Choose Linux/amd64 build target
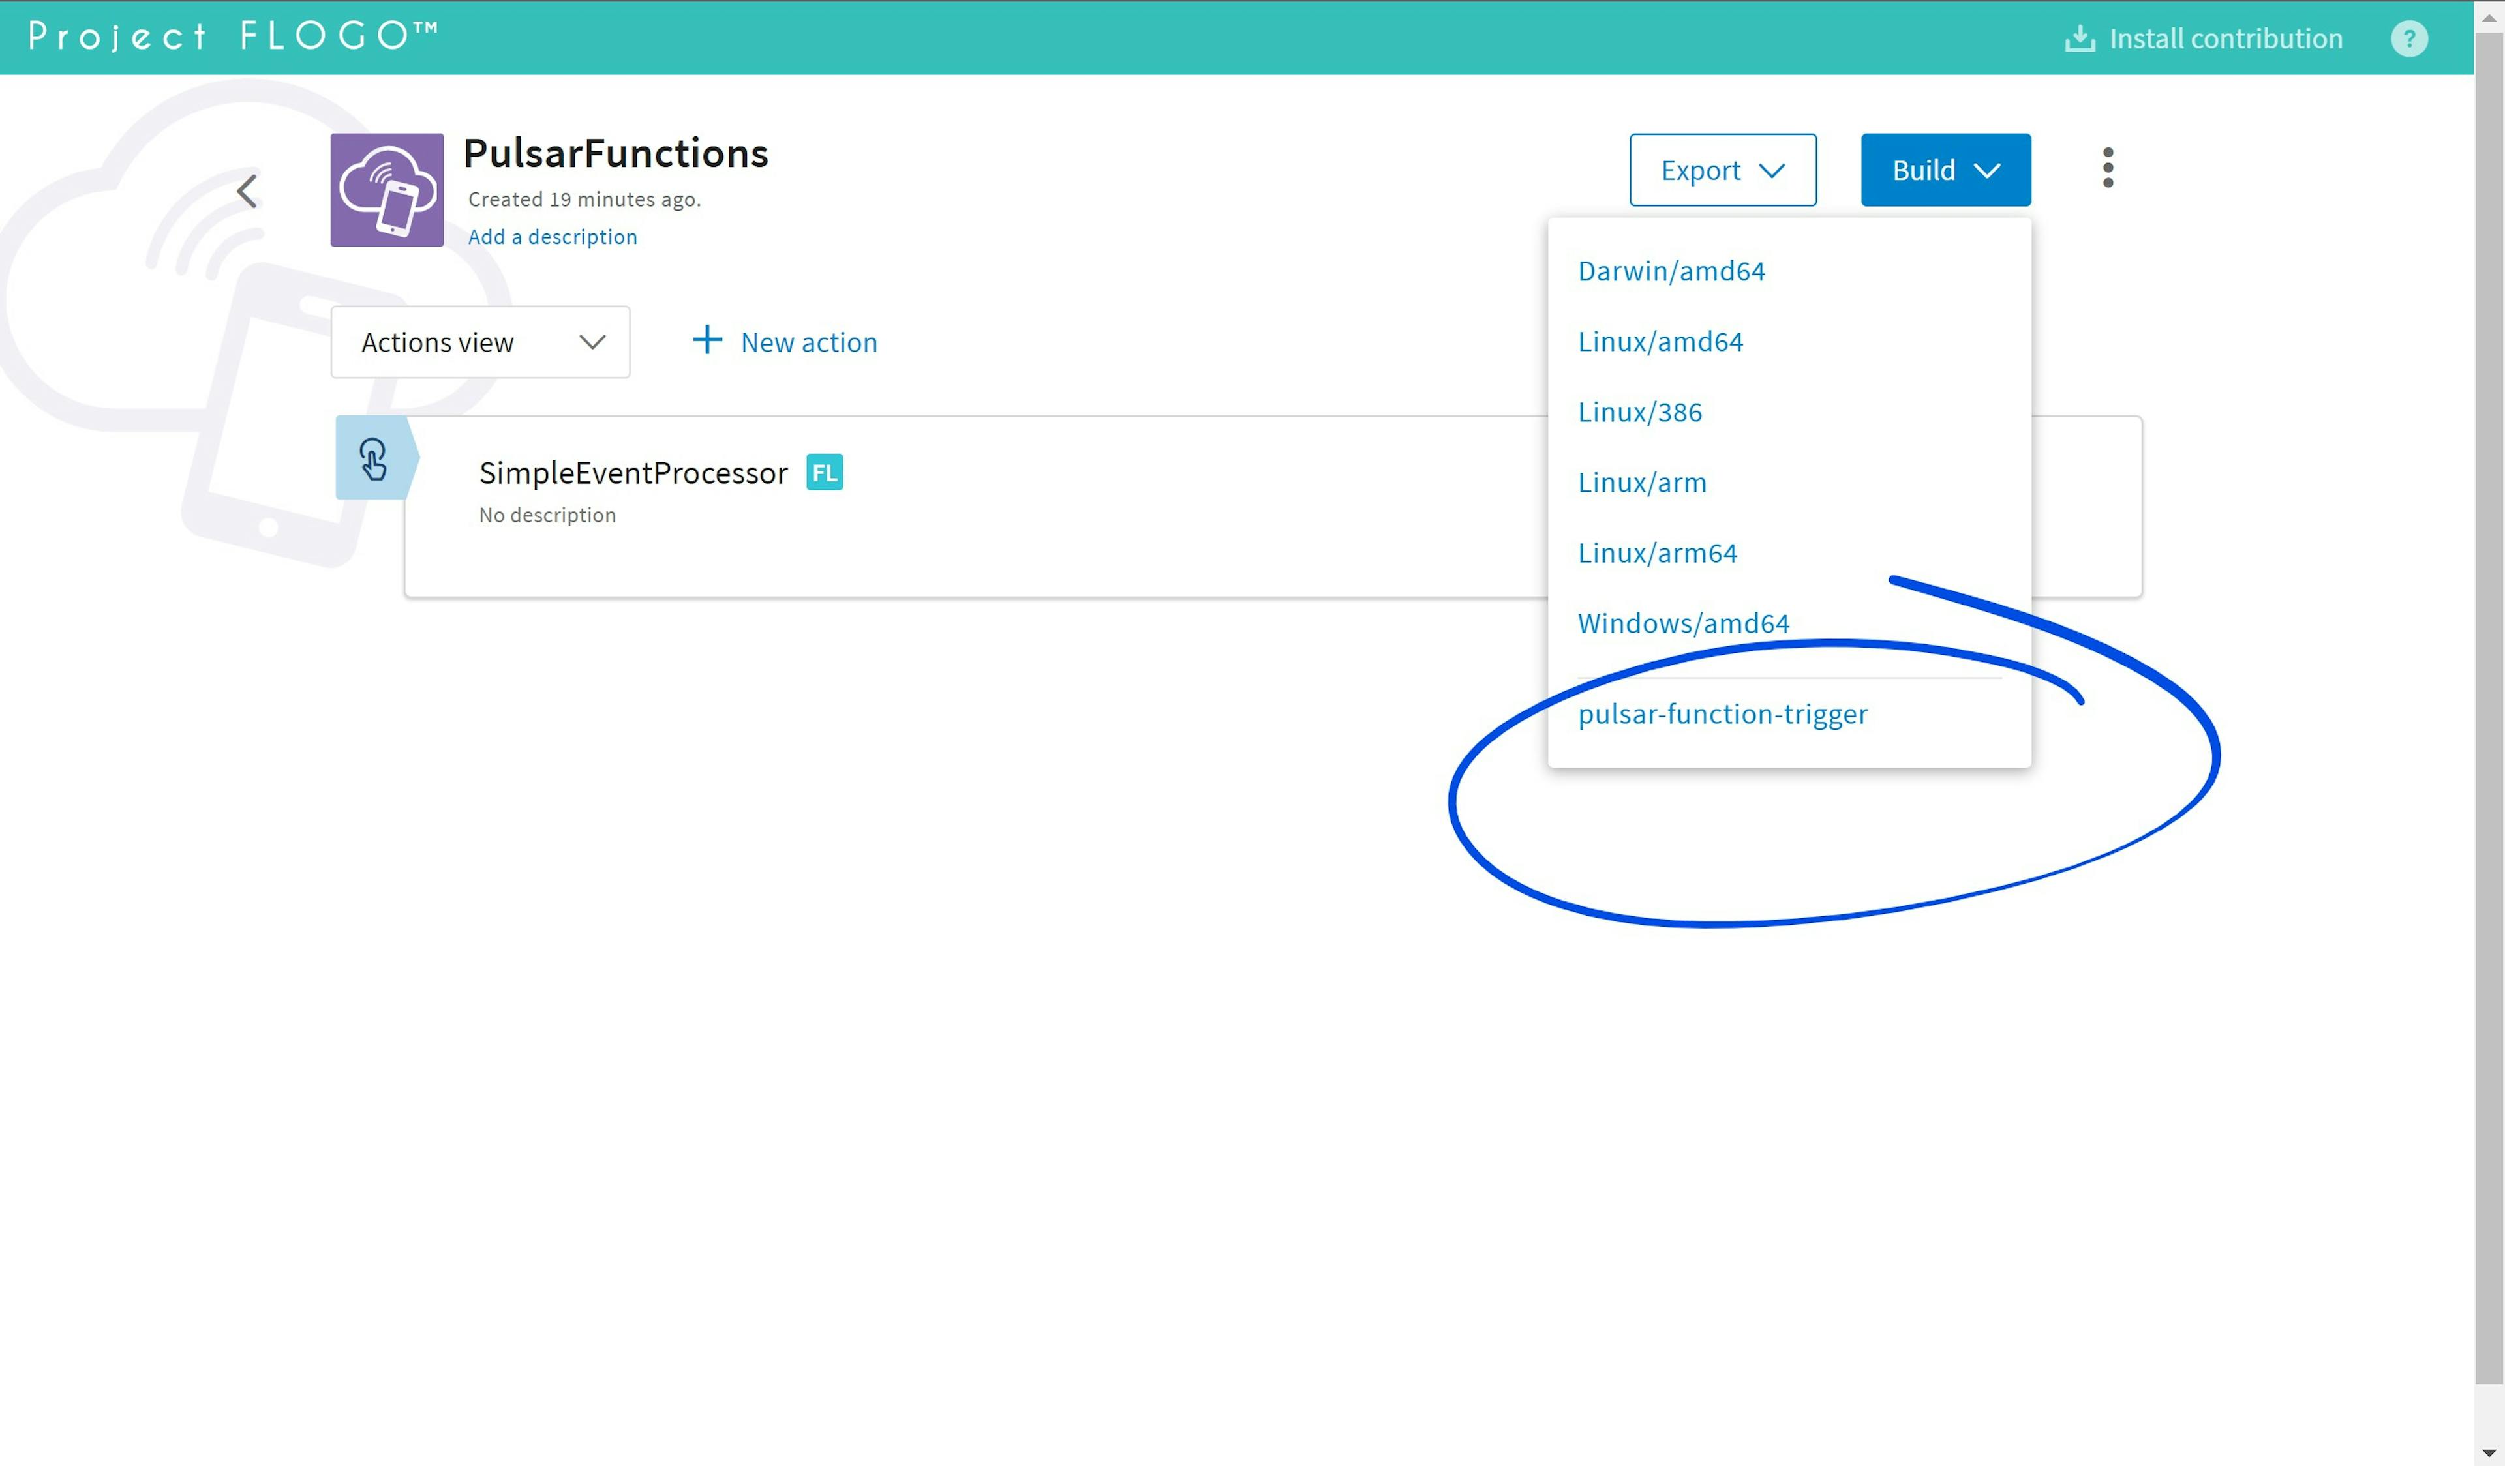This screenshot has width=2505, height=1466. (x=1660, y=342)
